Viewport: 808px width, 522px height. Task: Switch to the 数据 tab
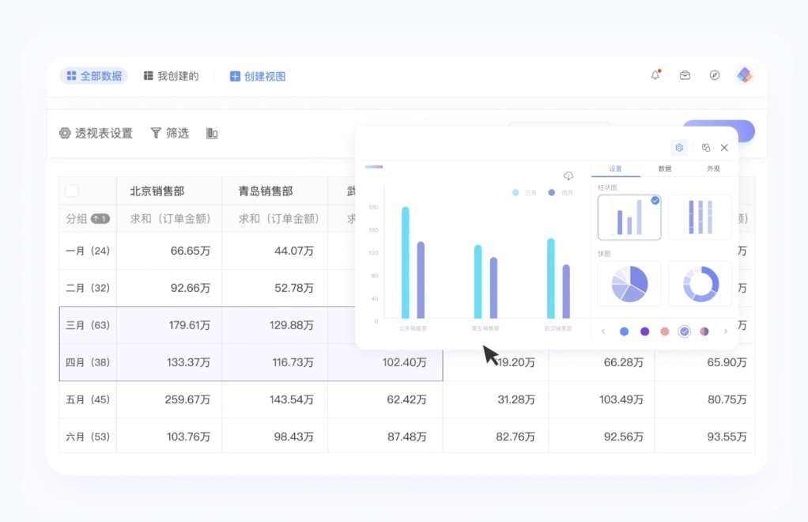click(665, 168)
